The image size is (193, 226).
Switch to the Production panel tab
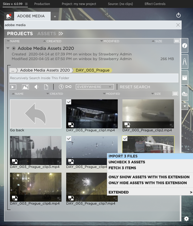(42, 4)
